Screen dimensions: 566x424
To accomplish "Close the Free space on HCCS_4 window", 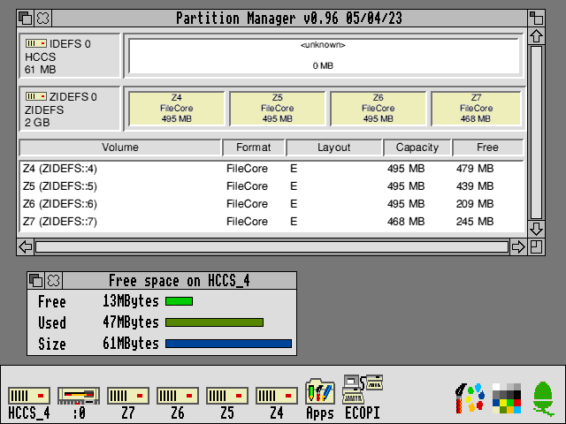I will [53, 281].
